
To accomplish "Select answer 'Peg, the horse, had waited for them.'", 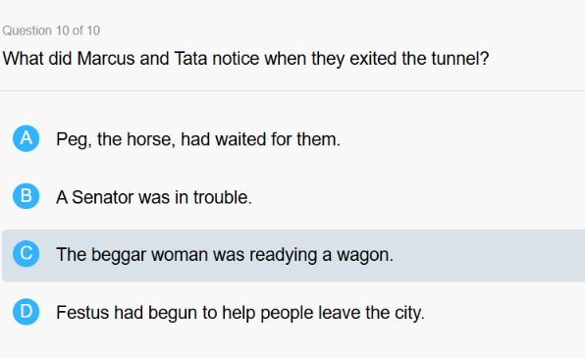I will point(198,139).
